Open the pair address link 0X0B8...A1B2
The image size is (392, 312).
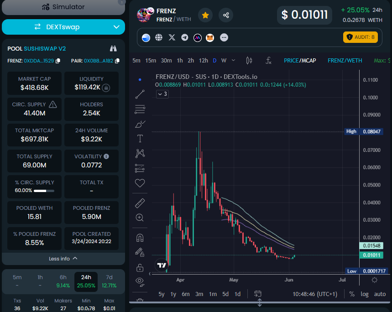[x=99, y=61]
